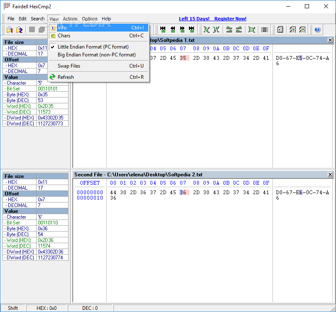Open second file using toolbar folder icon
This screenshot has width=336, height=312.
click(x=19, y=29)
